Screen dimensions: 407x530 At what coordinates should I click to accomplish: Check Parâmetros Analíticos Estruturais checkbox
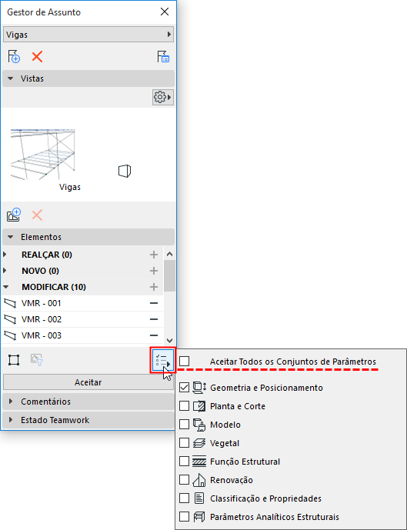(184, 517)
